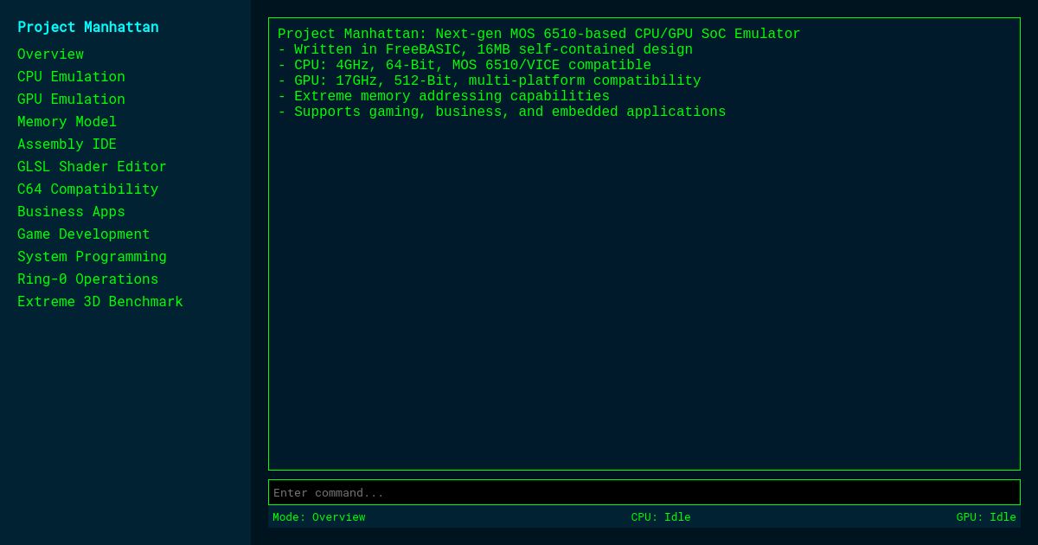Open the Game Development section

coord(83,234)
